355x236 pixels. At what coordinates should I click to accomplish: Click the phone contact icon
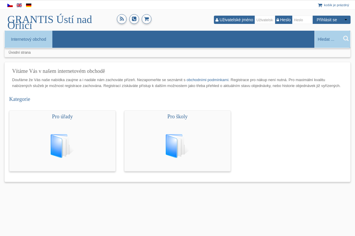click(134, 19)
